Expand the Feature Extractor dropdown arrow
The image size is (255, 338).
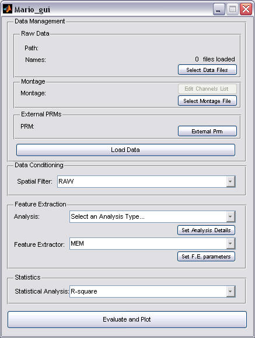pos(230,244)
